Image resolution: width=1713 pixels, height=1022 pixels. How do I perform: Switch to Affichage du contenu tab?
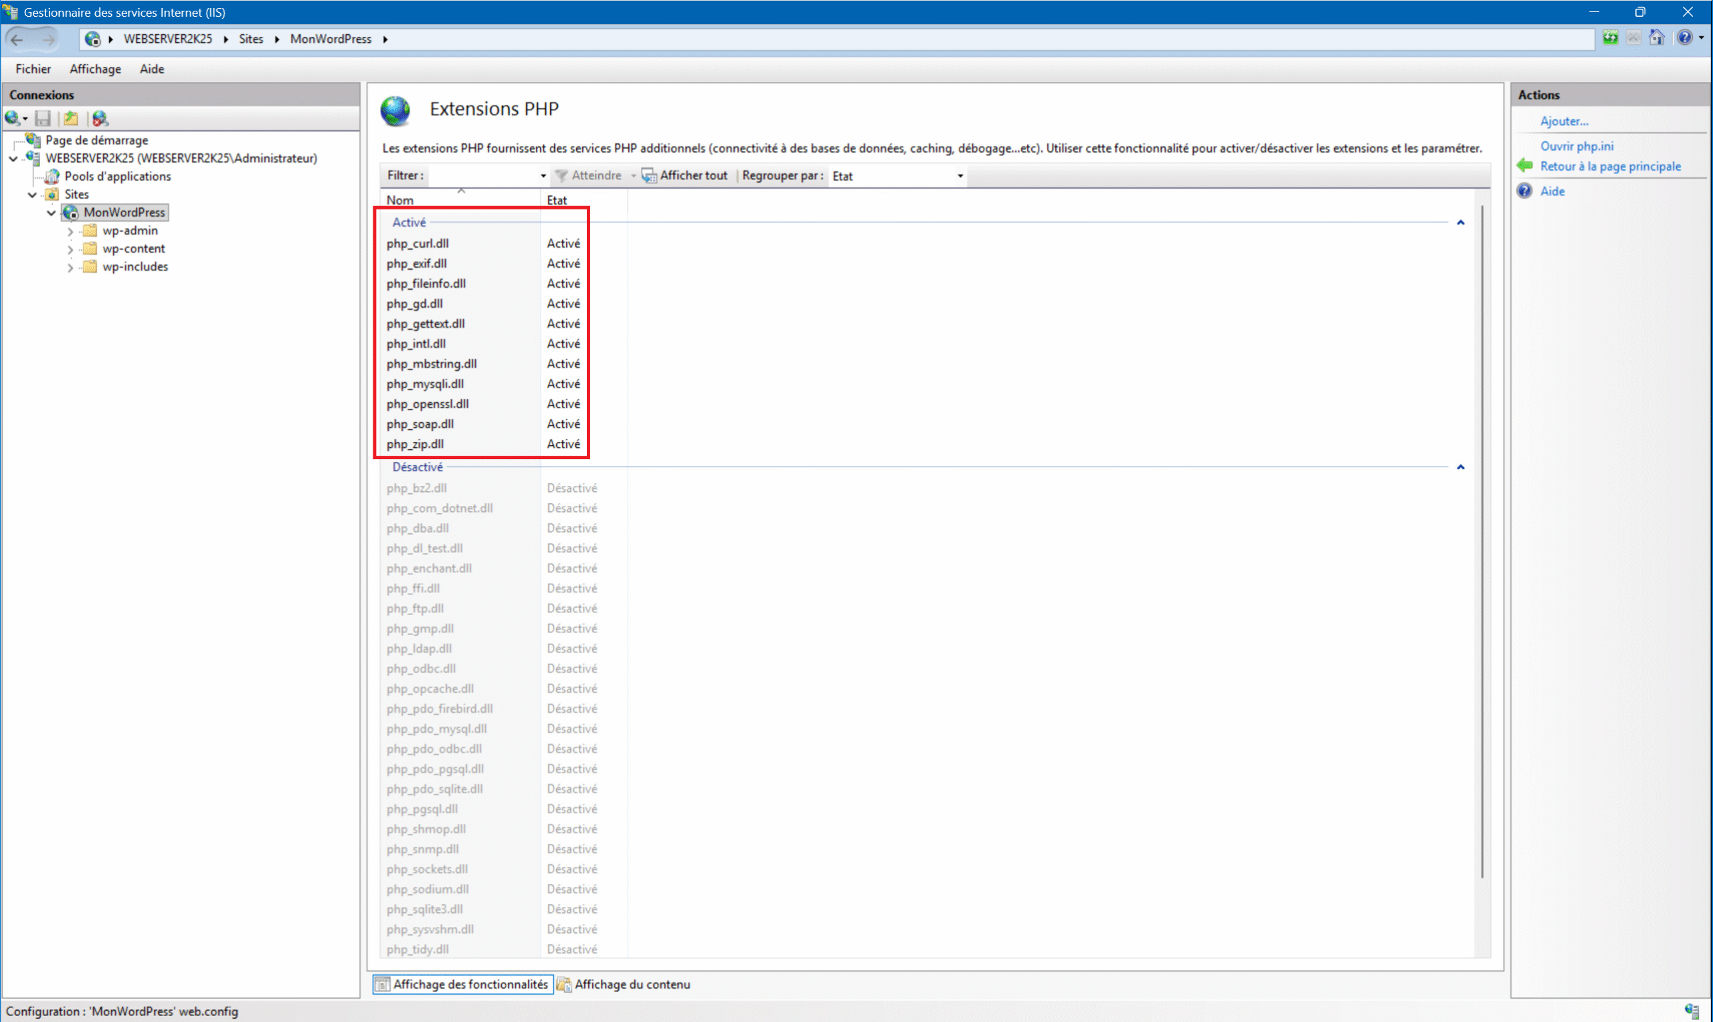tap(623, 985)
